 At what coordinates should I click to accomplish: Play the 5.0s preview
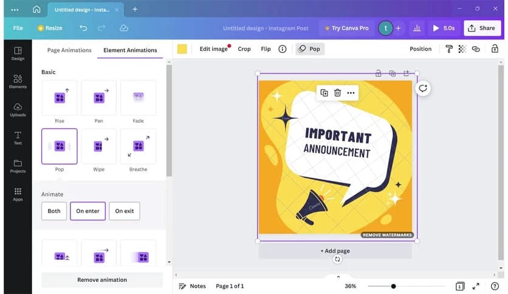pyautogui.click(x=444, y=28)
